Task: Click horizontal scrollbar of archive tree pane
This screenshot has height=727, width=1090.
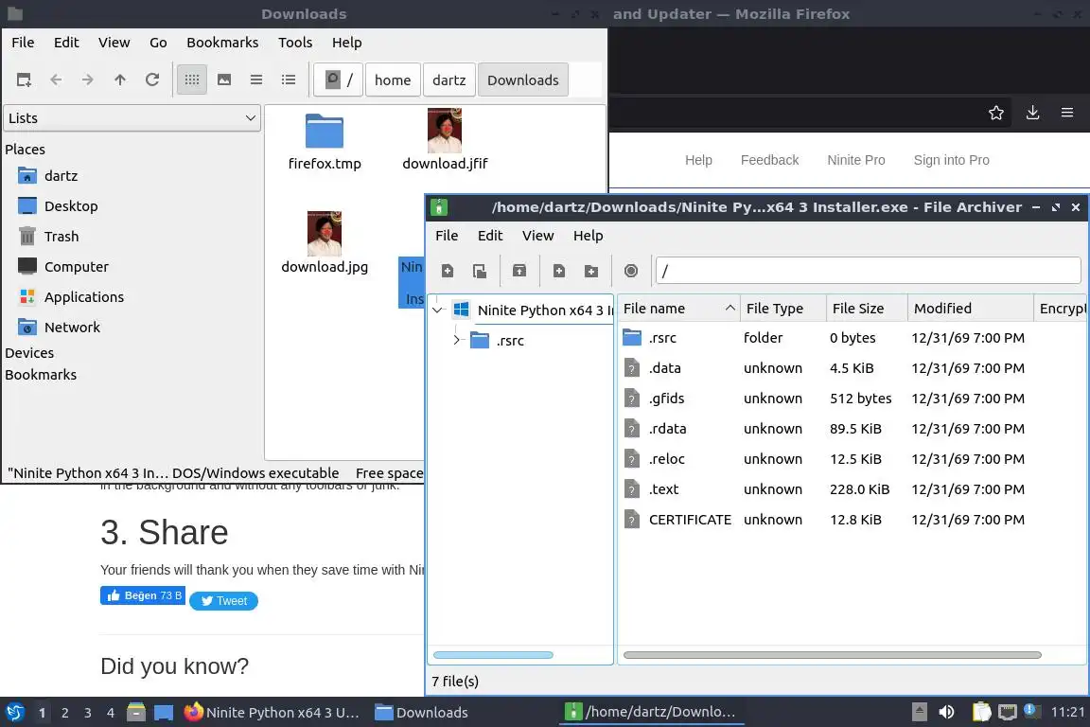Action: (x=493, y=655)
